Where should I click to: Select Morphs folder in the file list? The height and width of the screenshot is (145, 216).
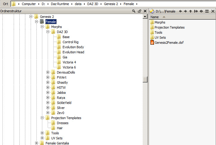click(x=160, y=22)
